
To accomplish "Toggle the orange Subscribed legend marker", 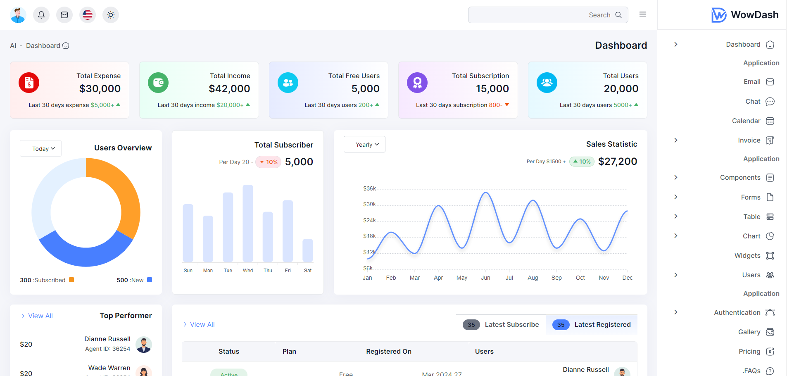I will point(71,280).
